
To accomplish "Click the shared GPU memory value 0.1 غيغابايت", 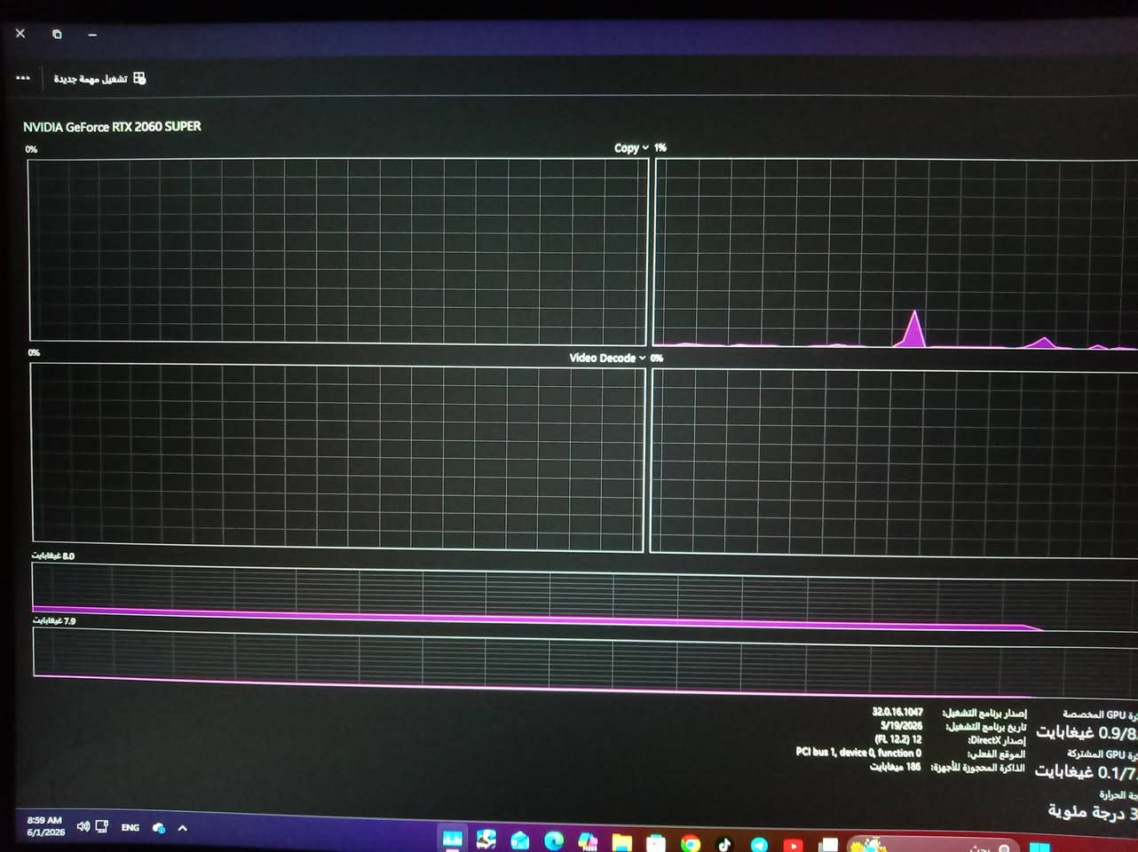I will point(1086,772).
